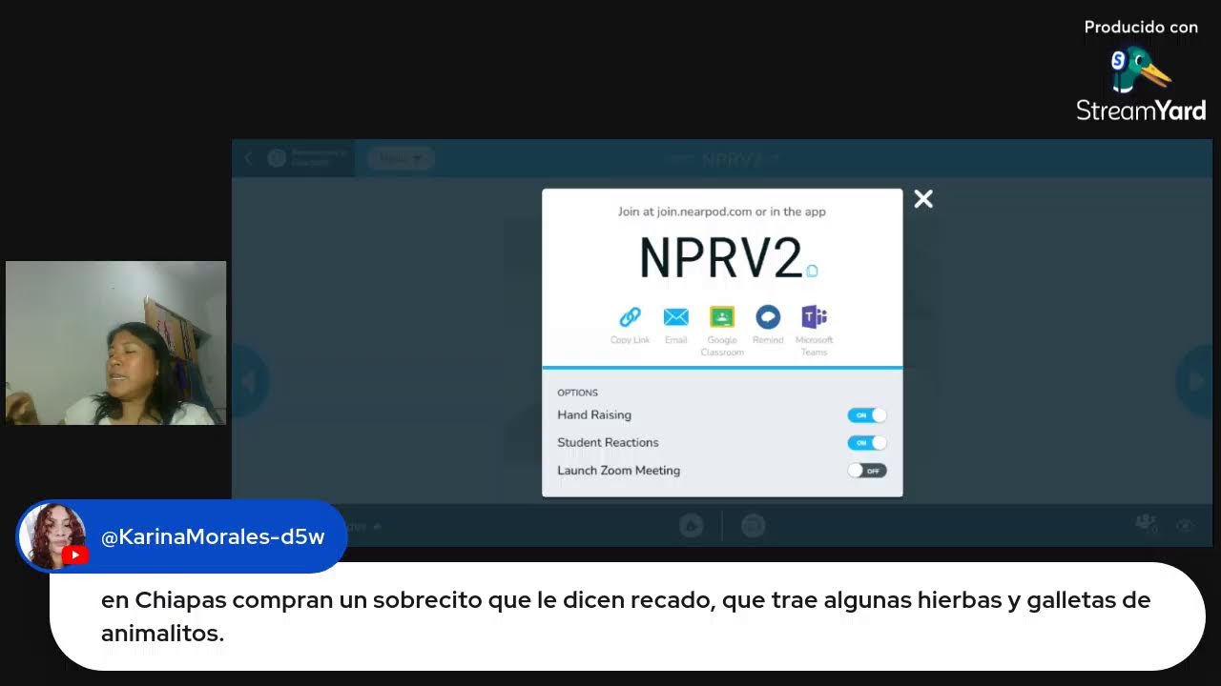The width and height of the screenshot is (1221, 686).
Task: Advance with the next slide arrow
Action: click(1194, 382)
